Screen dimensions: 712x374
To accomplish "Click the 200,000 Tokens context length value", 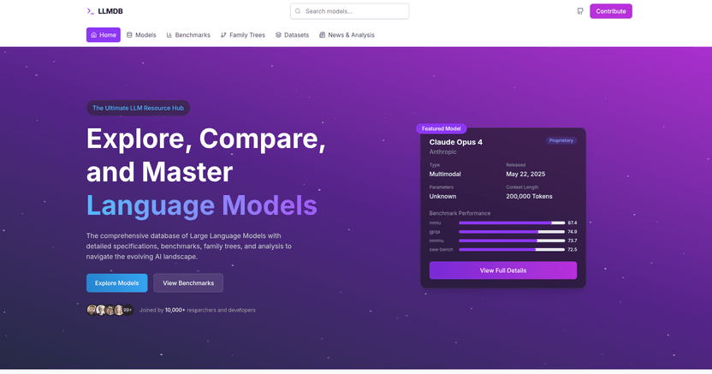I will [529, 197].
